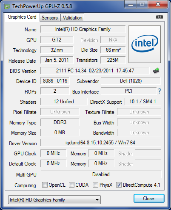Toggle the CUDA checkbox
The height and width of the screenshot is (210, 171).
(x=71, y=185)
